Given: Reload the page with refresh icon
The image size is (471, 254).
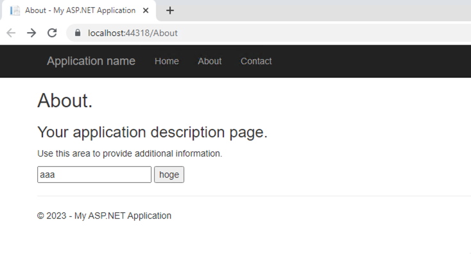Looking at the screenshot, I should (52, 33).
